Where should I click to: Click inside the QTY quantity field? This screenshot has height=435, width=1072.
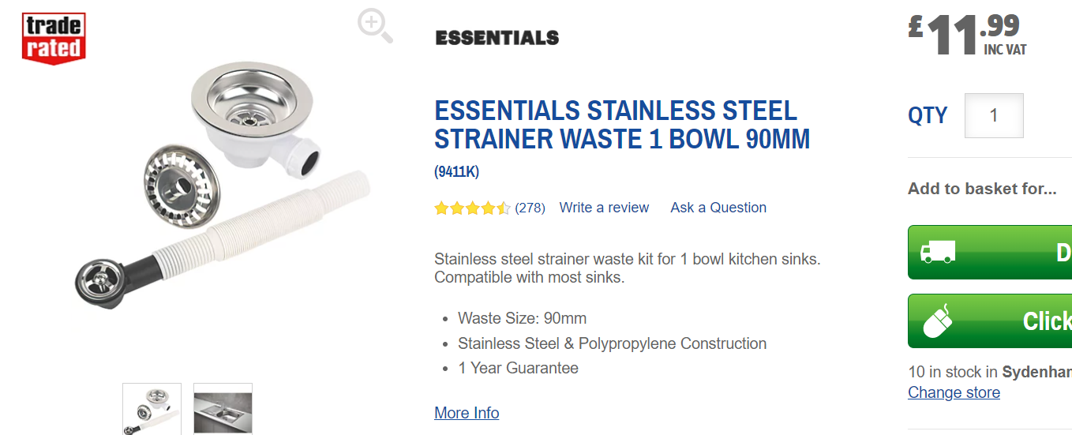pos(994,116)
